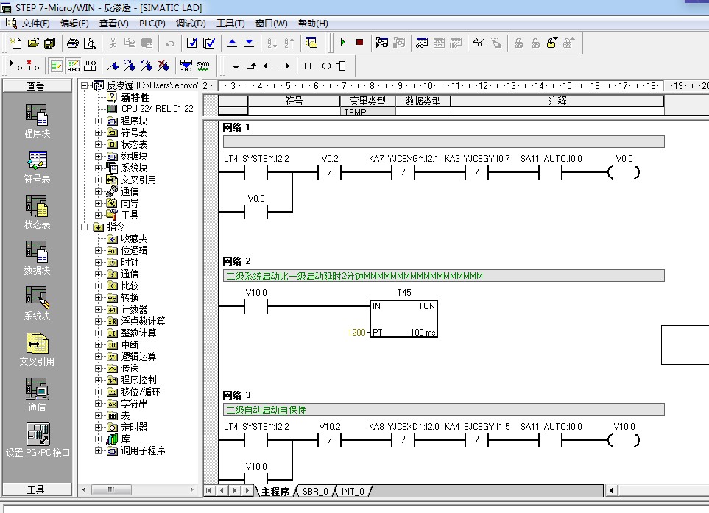Toggle program status monitoring icon
Screen dimensions: 709x513
(381, 43)
